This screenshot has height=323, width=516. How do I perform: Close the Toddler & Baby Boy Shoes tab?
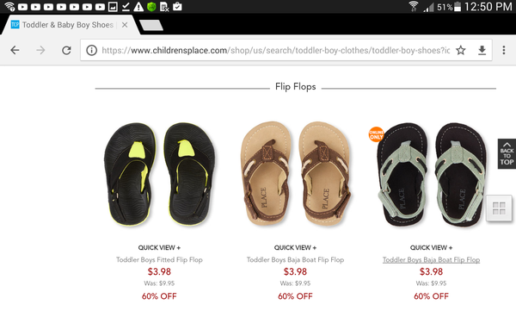(x=125, y=25)
